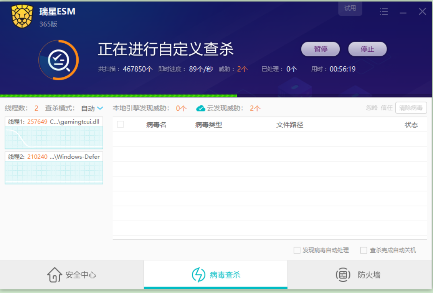433x293 pixels.
Task: Click the 病毒类型 column header
Action: click(x=208, y=125)
